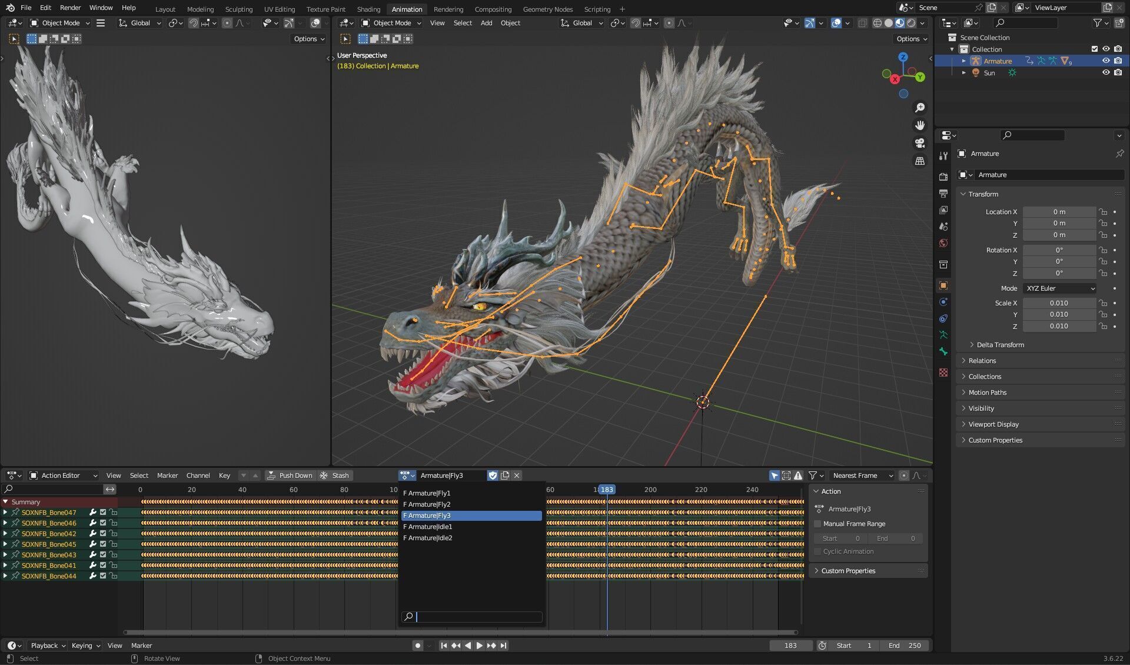Hide the Armature in viewport outliner eye
This screenshot has height=665, width=1130.
1106,61
